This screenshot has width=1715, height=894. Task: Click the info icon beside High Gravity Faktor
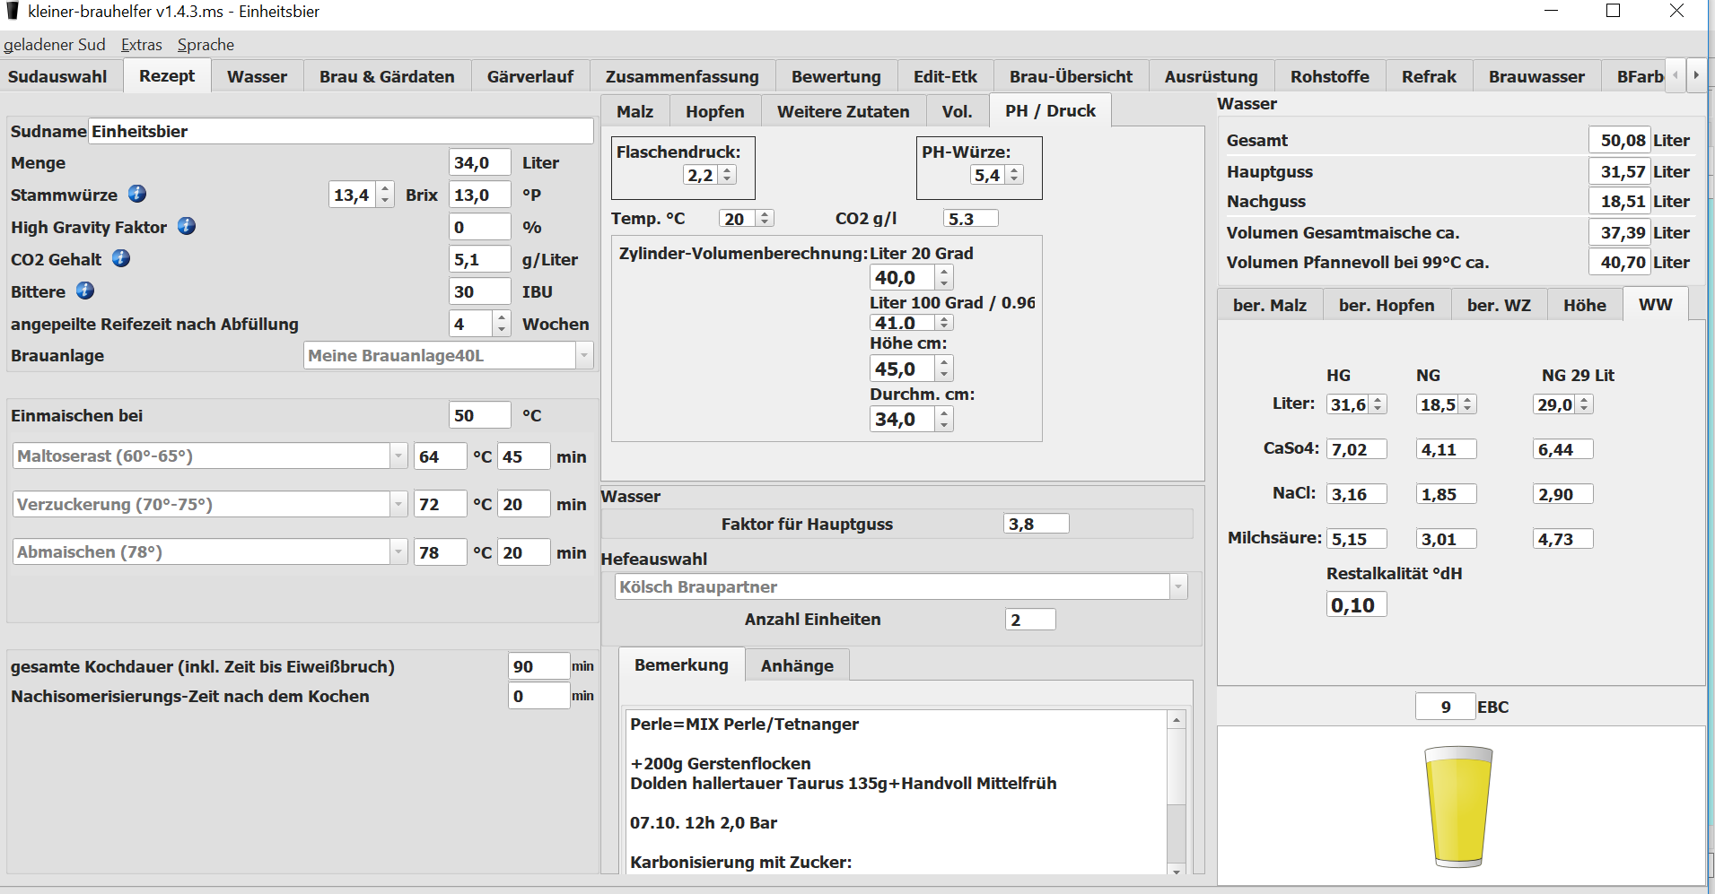pos(187,226)
